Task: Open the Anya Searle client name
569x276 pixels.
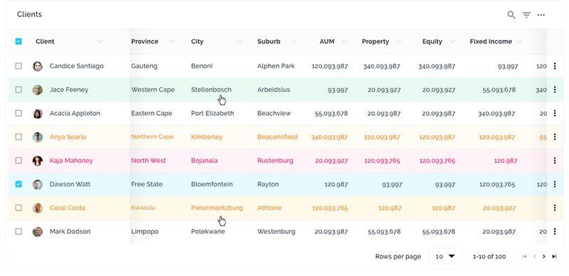Action: tap(68, 137)
